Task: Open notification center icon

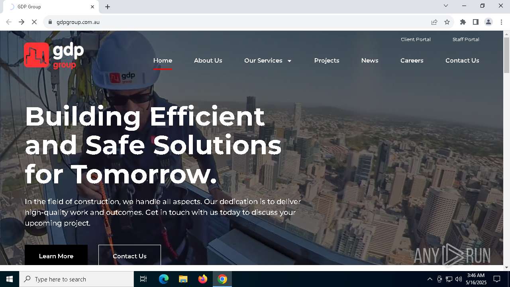Action: coord(497,279)
